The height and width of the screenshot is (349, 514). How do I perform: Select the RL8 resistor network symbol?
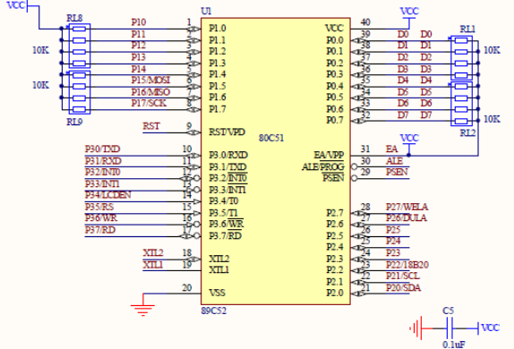80,46
